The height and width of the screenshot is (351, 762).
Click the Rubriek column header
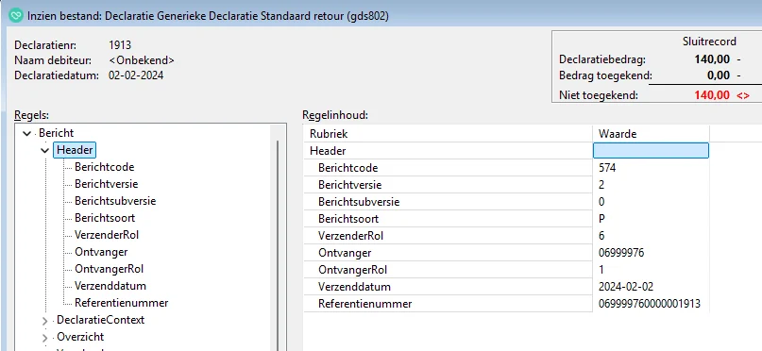449,133
